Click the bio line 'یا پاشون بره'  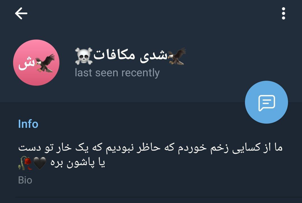(x=78, y=163)
